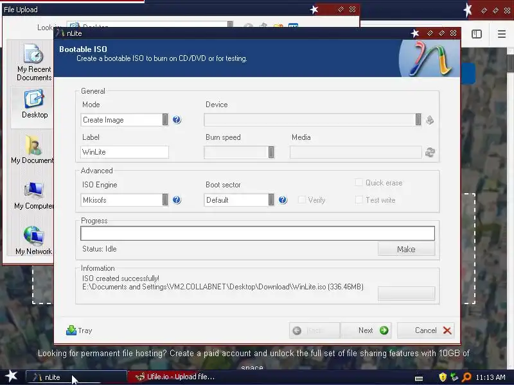The image size is (514, 385).
Task: Click blank button in Information section
Action: (x=406, y=293)
